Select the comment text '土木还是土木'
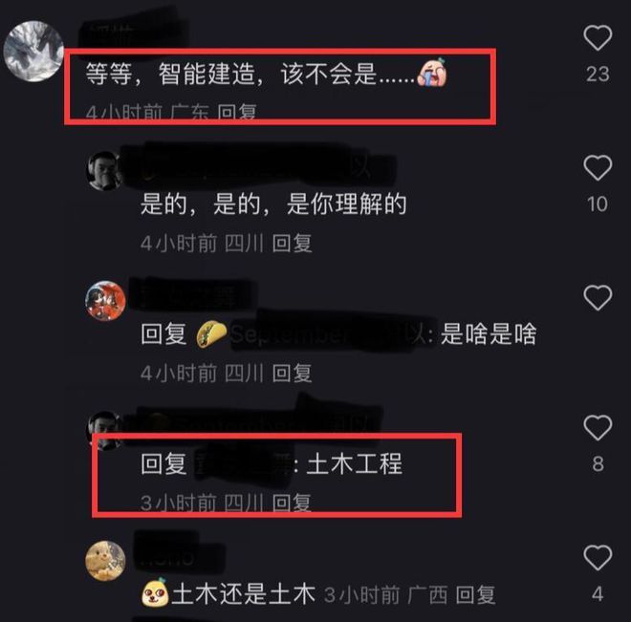Viewport: 631px width, 622px height. pyautogui.click(x=244, y=593)
